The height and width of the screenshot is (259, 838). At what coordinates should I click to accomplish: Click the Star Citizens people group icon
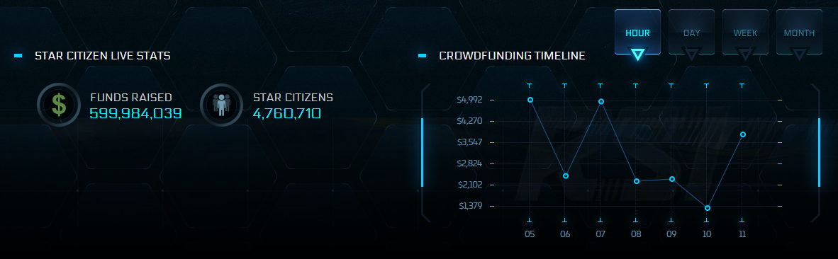[x=221, y=105]
